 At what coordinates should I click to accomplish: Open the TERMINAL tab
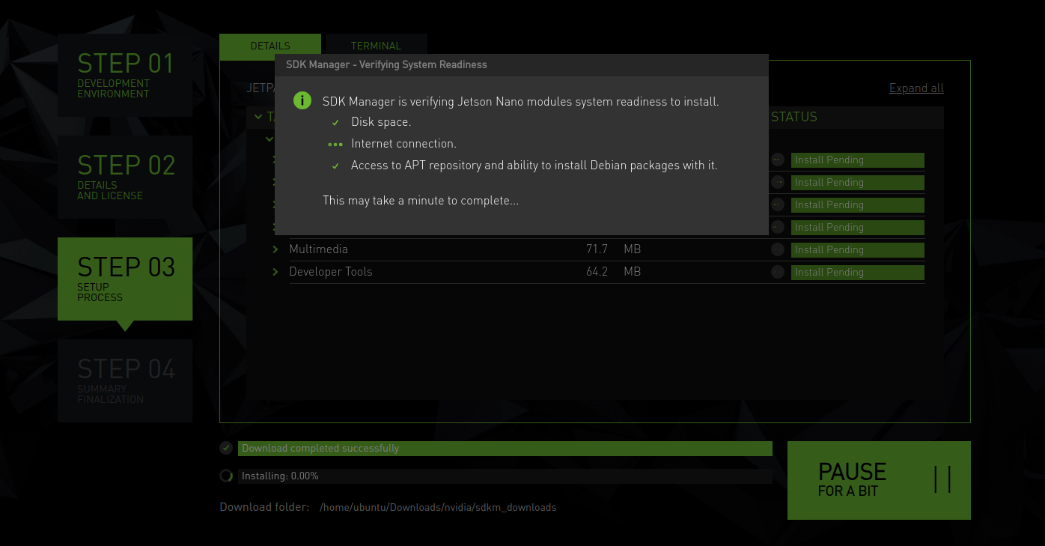click(x=377, y=46)
